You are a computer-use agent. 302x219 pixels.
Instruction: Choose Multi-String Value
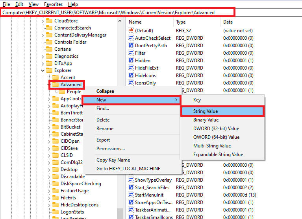(x=222, y=146)
